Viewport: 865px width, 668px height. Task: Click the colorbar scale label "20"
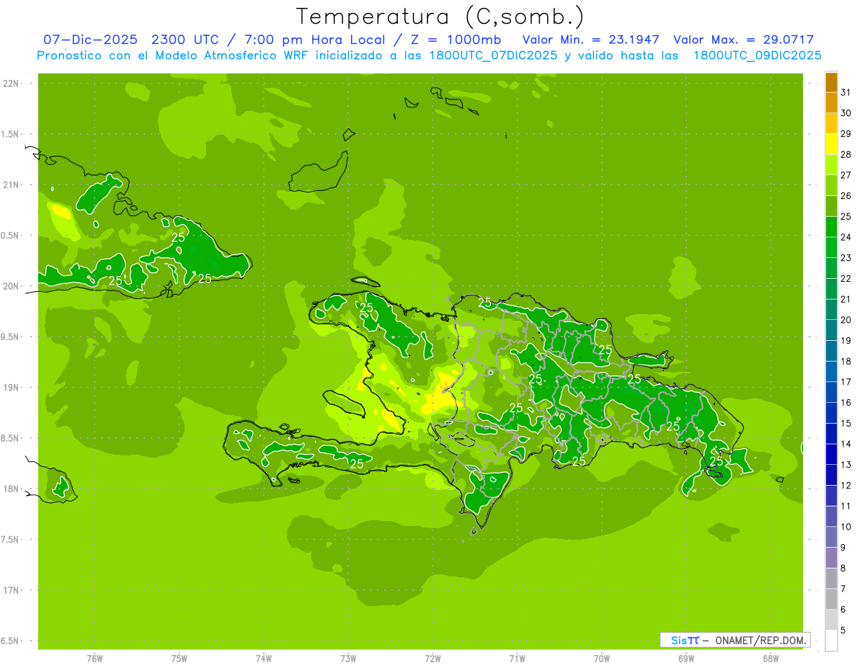click(846, 320)
